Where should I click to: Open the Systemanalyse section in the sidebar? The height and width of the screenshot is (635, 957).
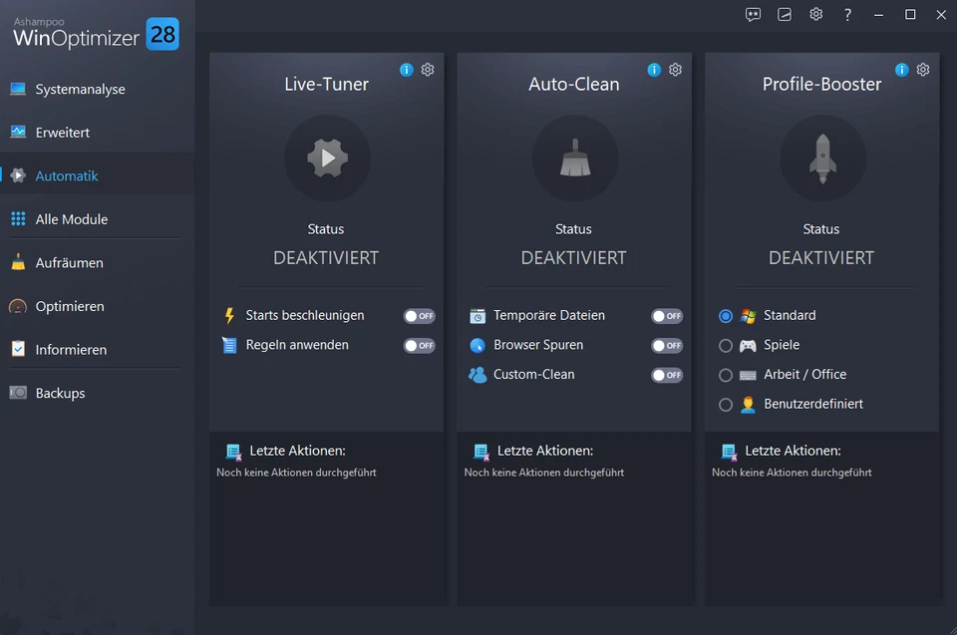[80, 89]
